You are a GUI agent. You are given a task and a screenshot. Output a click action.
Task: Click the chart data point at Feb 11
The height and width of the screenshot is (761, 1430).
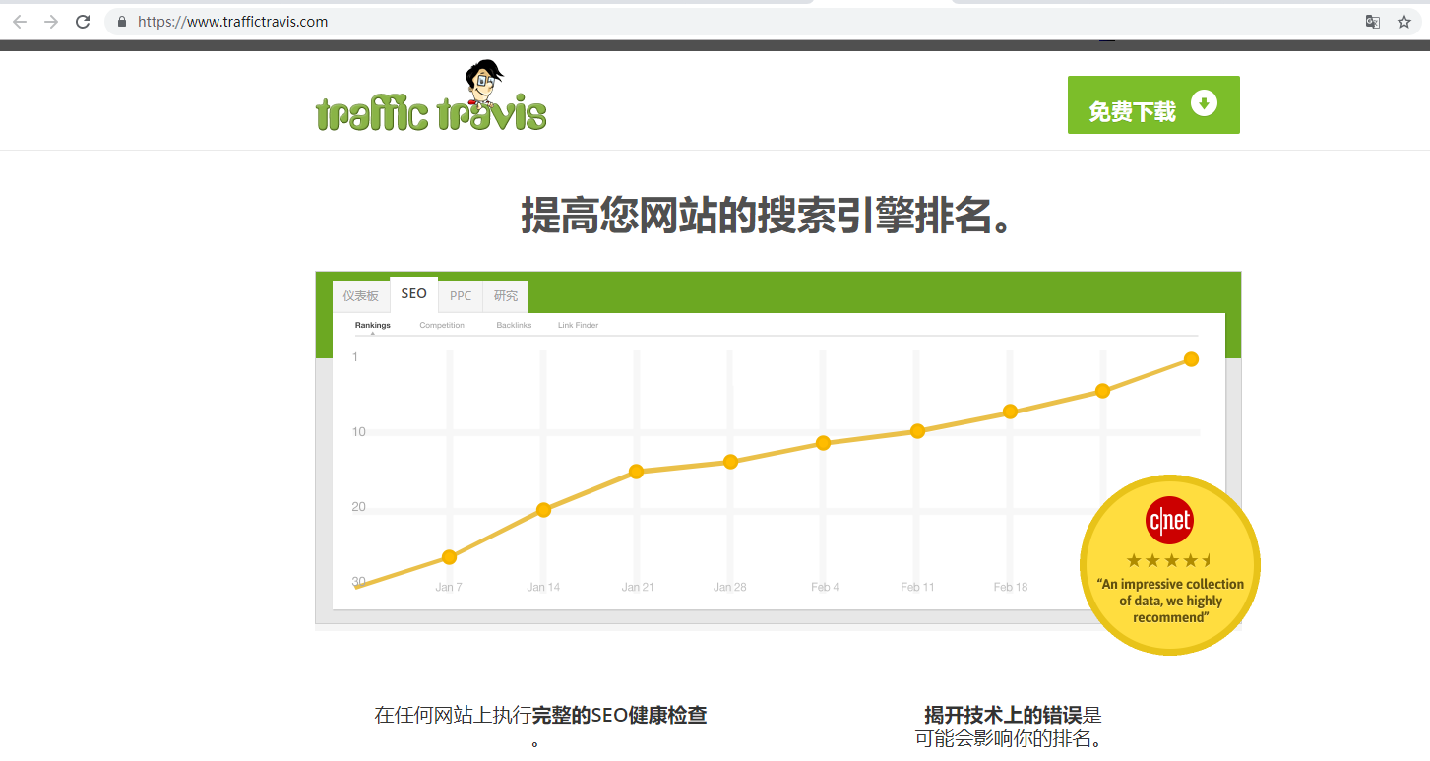click(917, 431)
